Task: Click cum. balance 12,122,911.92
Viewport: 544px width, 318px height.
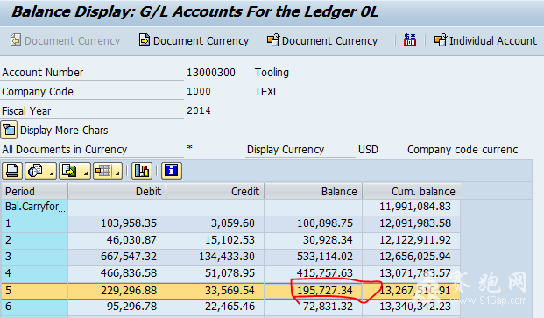Action: [415, 240]
